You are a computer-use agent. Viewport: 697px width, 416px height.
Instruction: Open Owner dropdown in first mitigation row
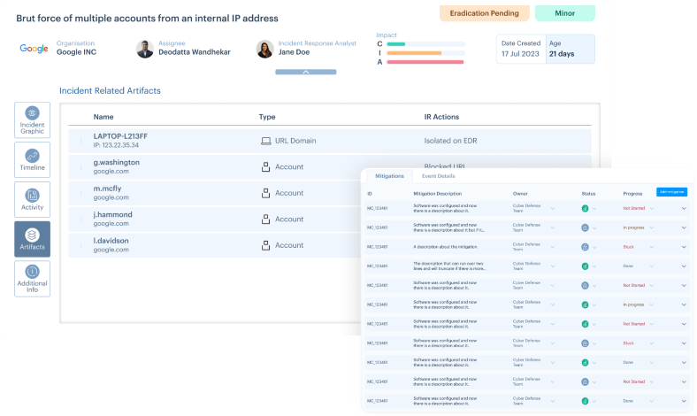[552, 208]
